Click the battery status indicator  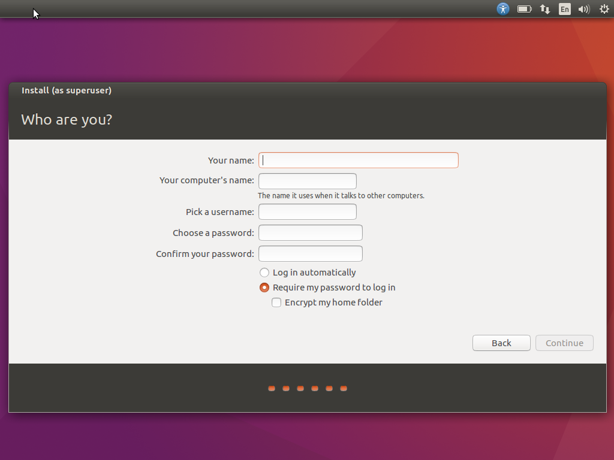click(x=524, y=9)
